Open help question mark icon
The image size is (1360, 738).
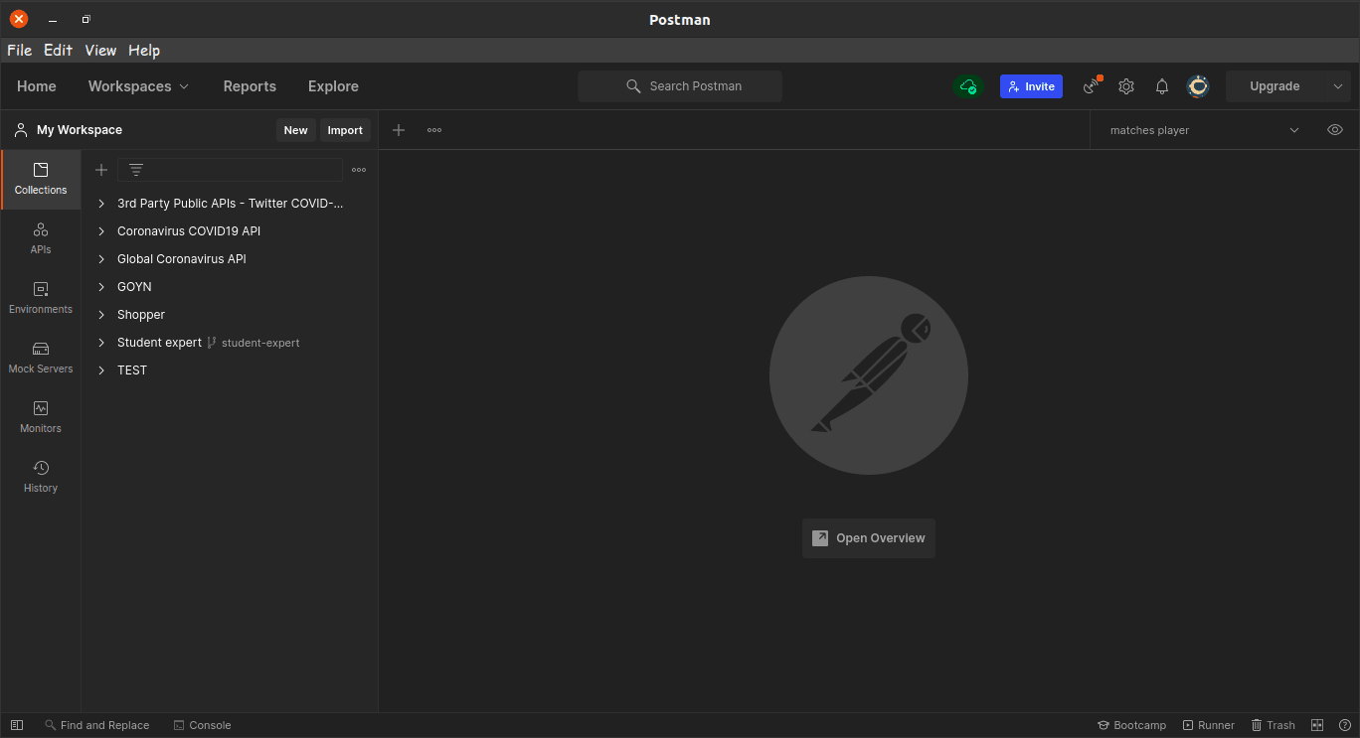pyautogui.click(x=1345, y=725)
